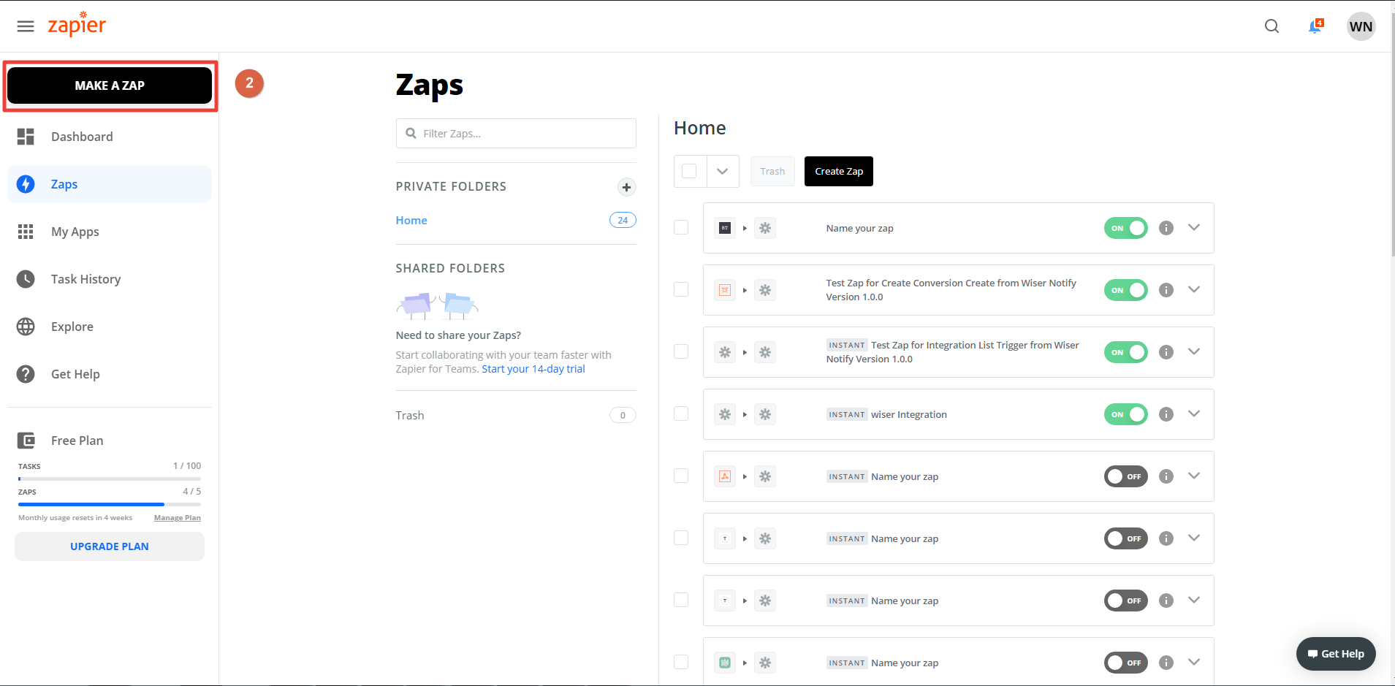Click trigger app icon of first Name your zap
This screenshot has width=1395, height=686.
725,228
